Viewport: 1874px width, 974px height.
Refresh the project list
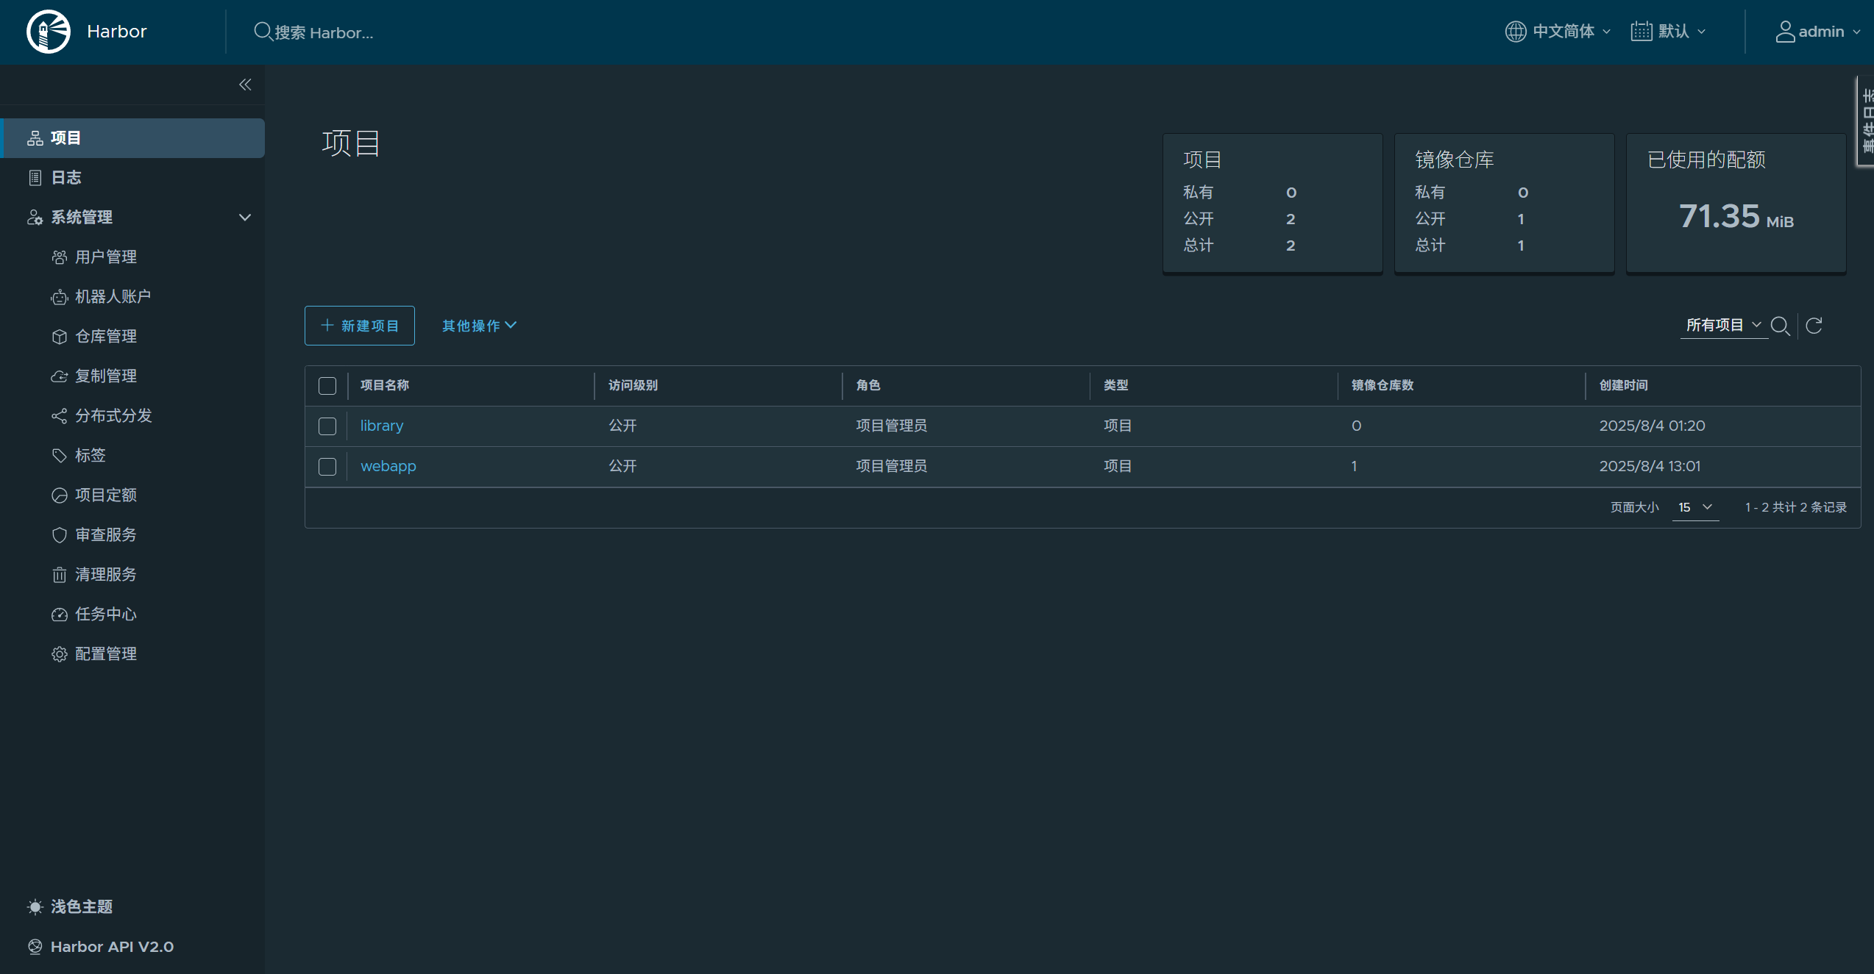(1814, 326)
